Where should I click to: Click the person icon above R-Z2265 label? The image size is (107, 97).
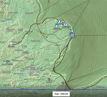(73, 35)
